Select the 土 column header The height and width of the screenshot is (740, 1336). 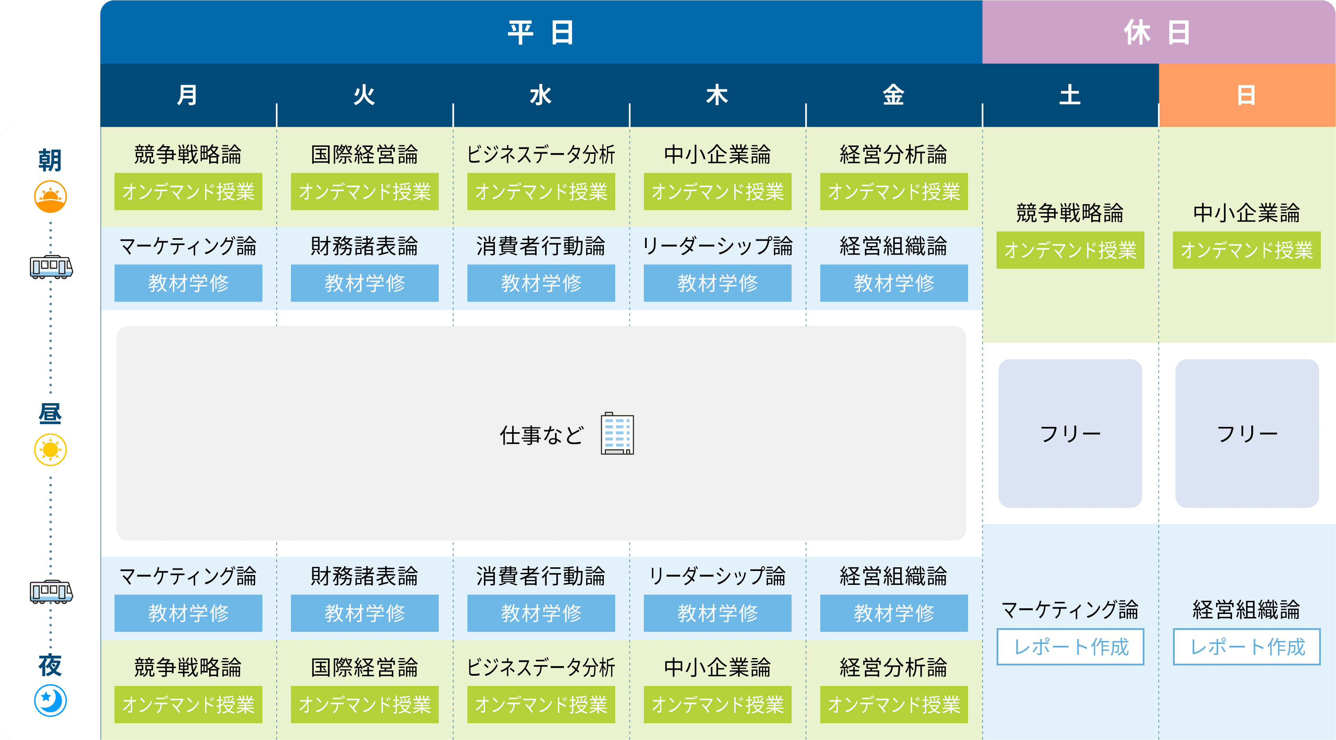click(1070, 95)
